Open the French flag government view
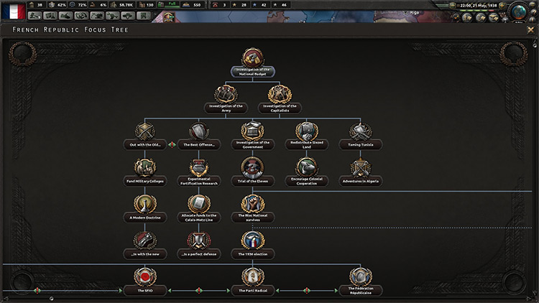This screenshot has width=539, height=303. [14, 11]
